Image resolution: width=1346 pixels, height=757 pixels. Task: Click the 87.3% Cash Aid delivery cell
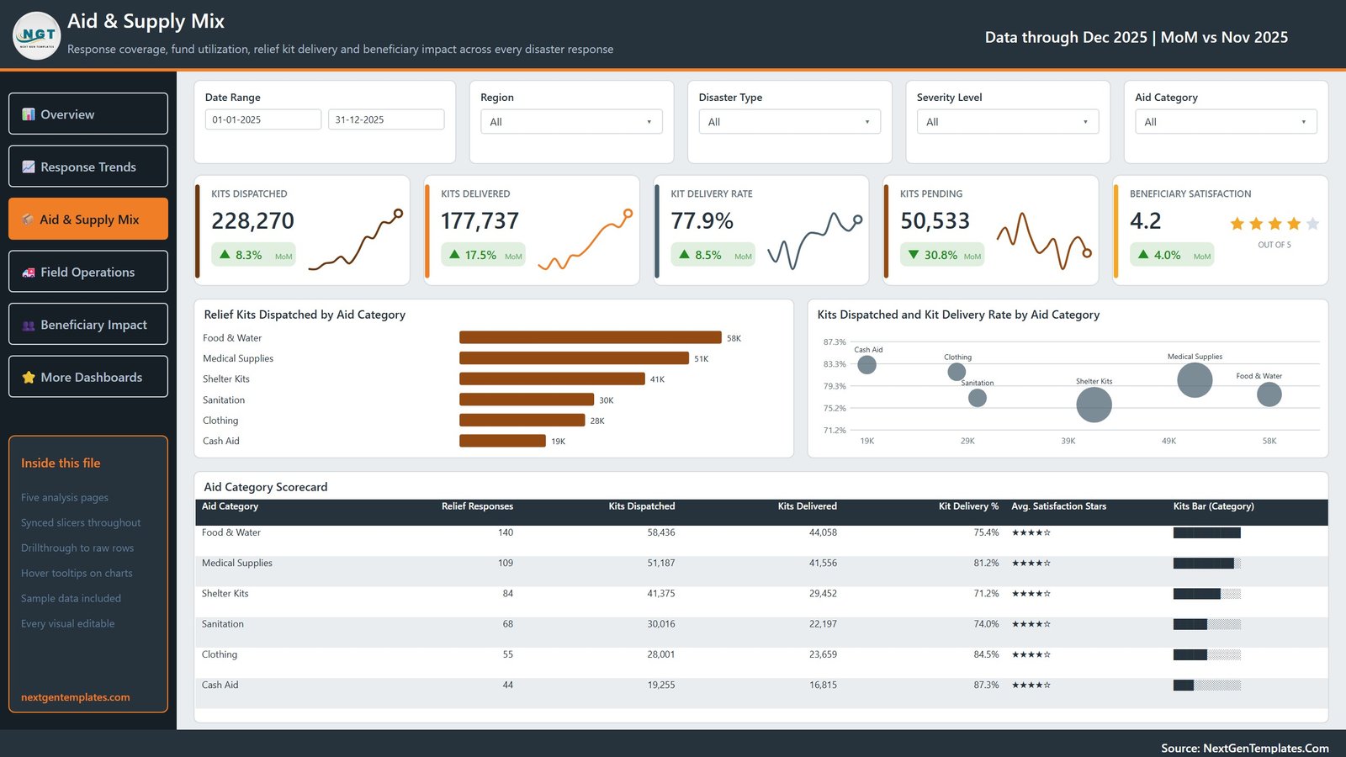(x=986, y=685)
